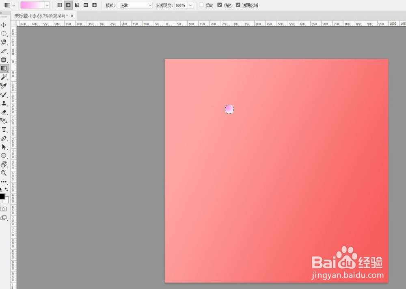Select the Clone Stamp tool
This screenshot has height=289, width=406.
4,103
